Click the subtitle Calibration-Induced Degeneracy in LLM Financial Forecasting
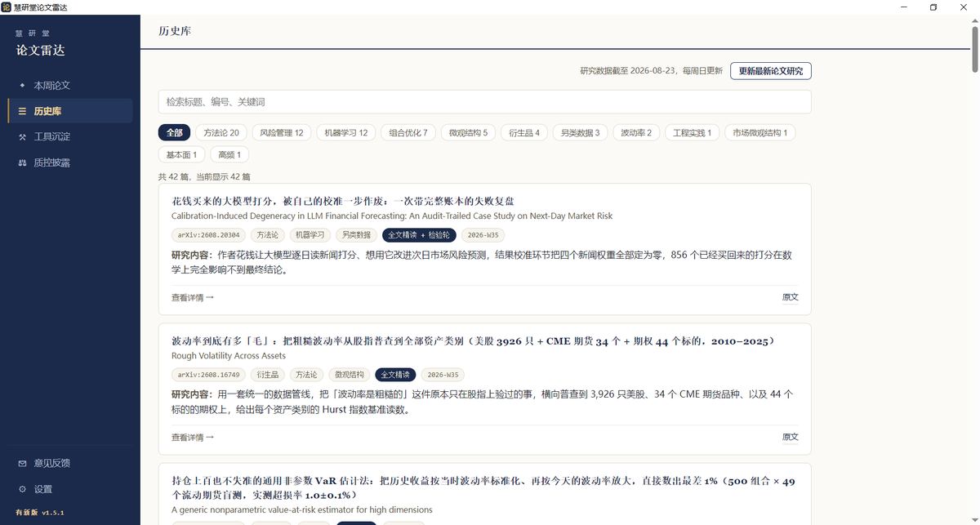This screenshot has height=525, width=980. point(392,216)
